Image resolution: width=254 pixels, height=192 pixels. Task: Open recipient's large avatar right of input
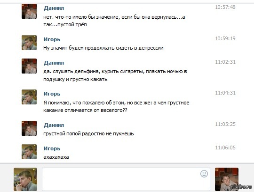click(x=227, y=179)
